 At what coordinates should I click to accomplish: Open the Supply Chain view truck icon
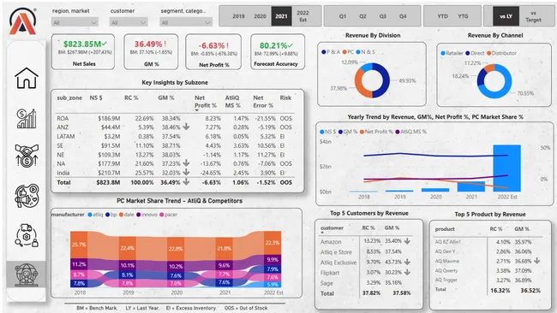pyautogui.click(x=27, y=235)
